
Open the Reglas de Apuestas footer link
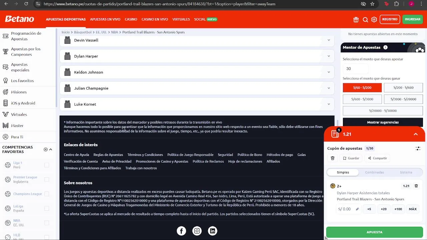108,155
